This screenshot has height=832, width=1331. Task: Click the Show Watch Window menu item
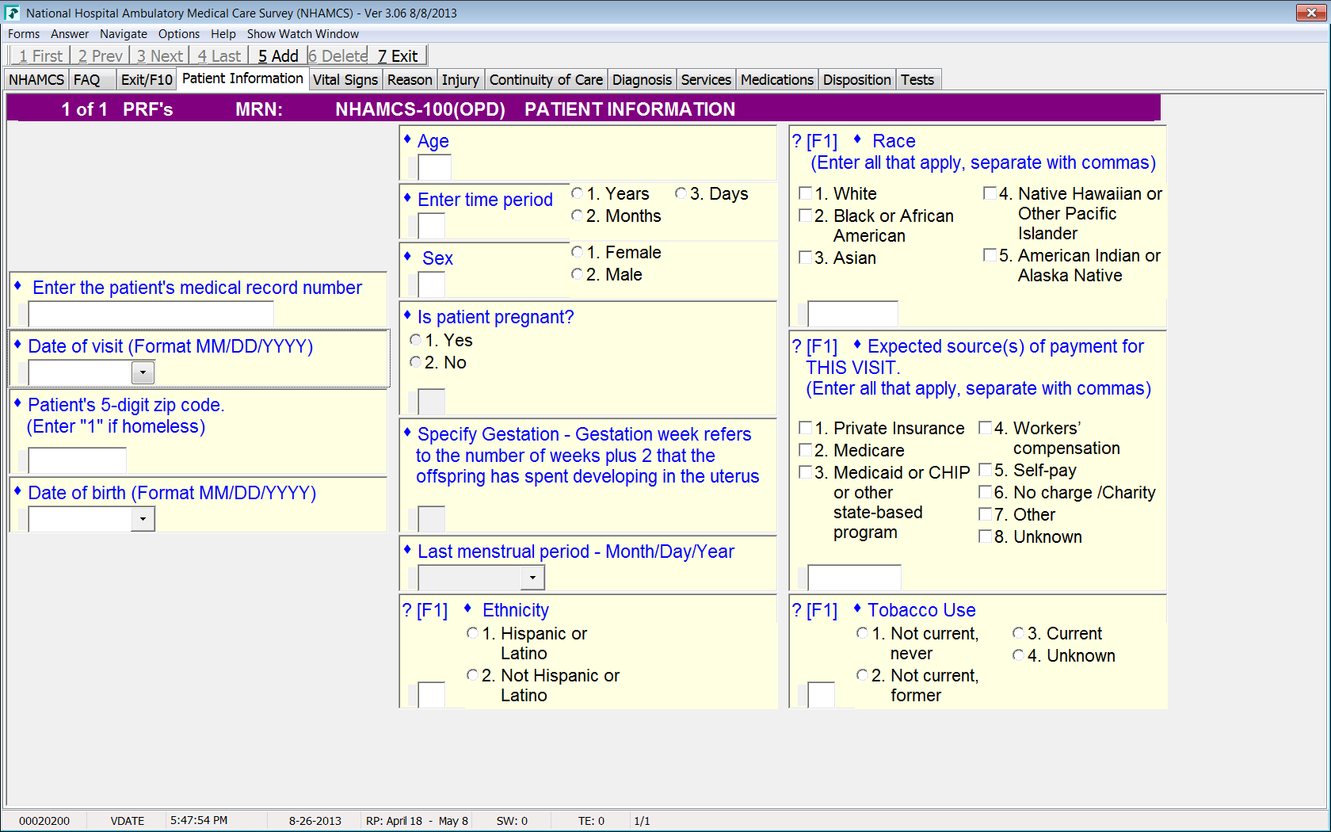coord(303,34)
